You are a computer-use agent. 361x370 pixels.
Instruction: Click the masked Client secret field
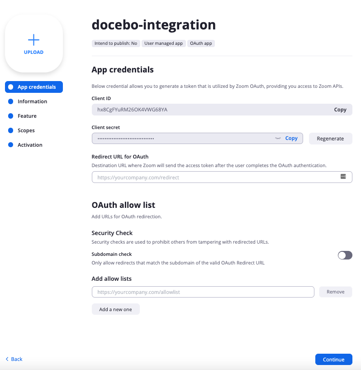(x=181, y=139)
